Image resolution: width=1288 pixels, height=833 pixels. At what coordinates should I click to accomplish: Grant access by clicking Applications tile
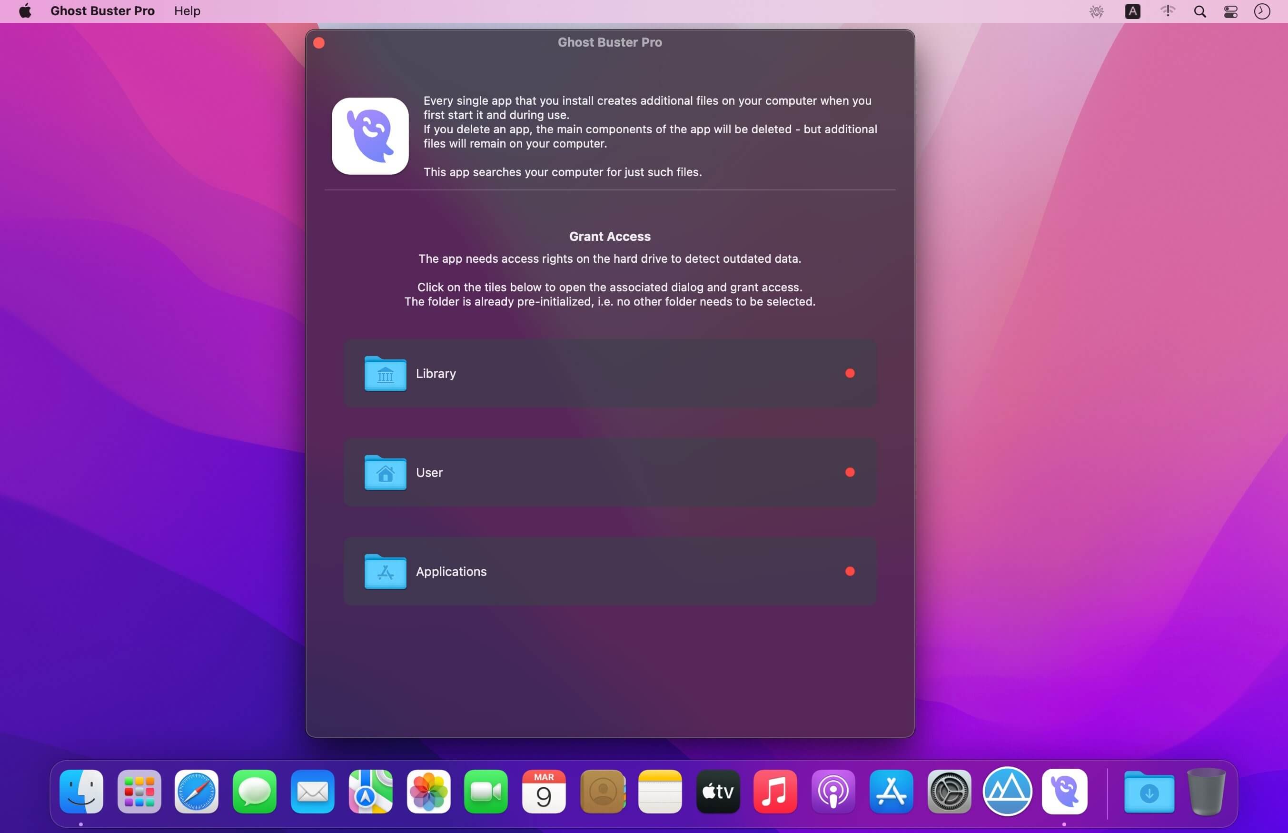(x=609, y=571)
